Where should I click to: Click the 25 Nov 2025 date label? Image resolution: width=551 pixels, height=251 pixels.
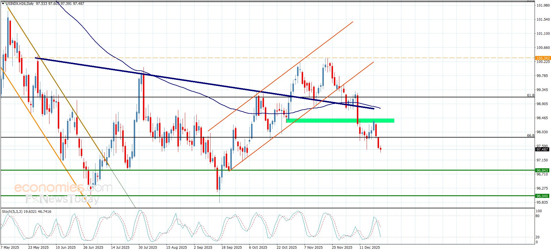pos(342,248)
